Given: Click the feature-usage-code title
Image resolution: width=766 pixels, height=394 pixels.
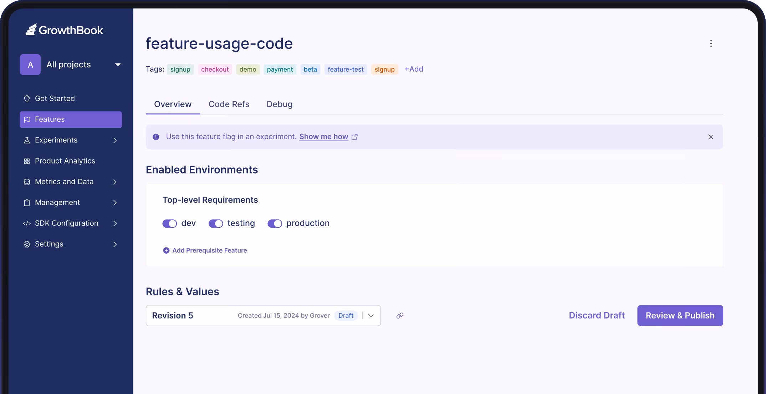Looking at the screenshot, I should click(219, 43).
